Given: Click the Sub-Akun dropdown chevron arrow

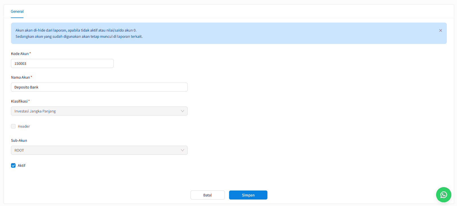Looking at the screenshot, I should tap(182, 150).
